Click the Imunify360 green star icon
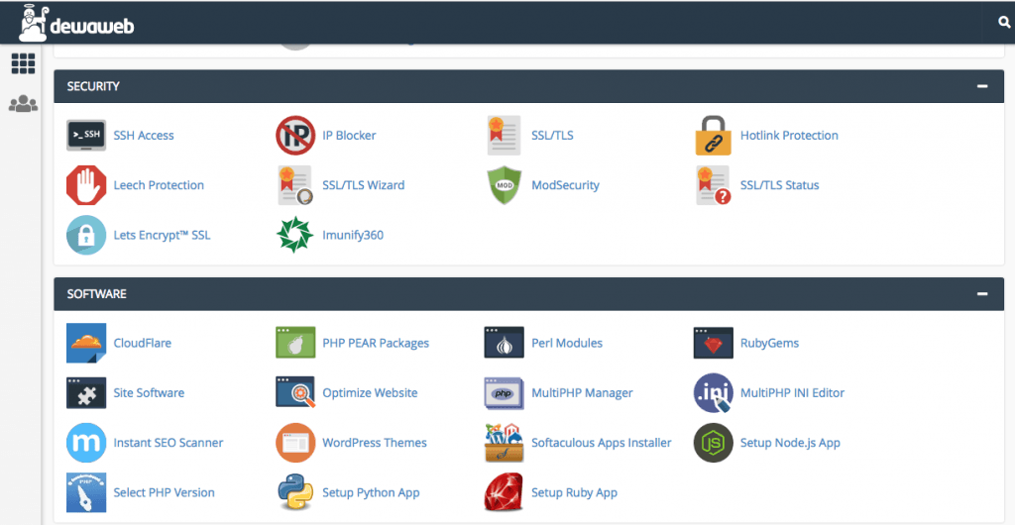 [x=295, y=235]
